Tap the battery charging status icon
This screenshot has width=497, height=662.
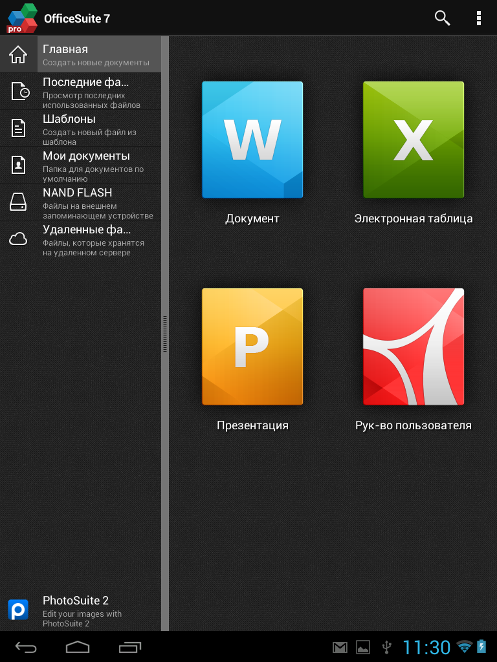pos(481,646)
